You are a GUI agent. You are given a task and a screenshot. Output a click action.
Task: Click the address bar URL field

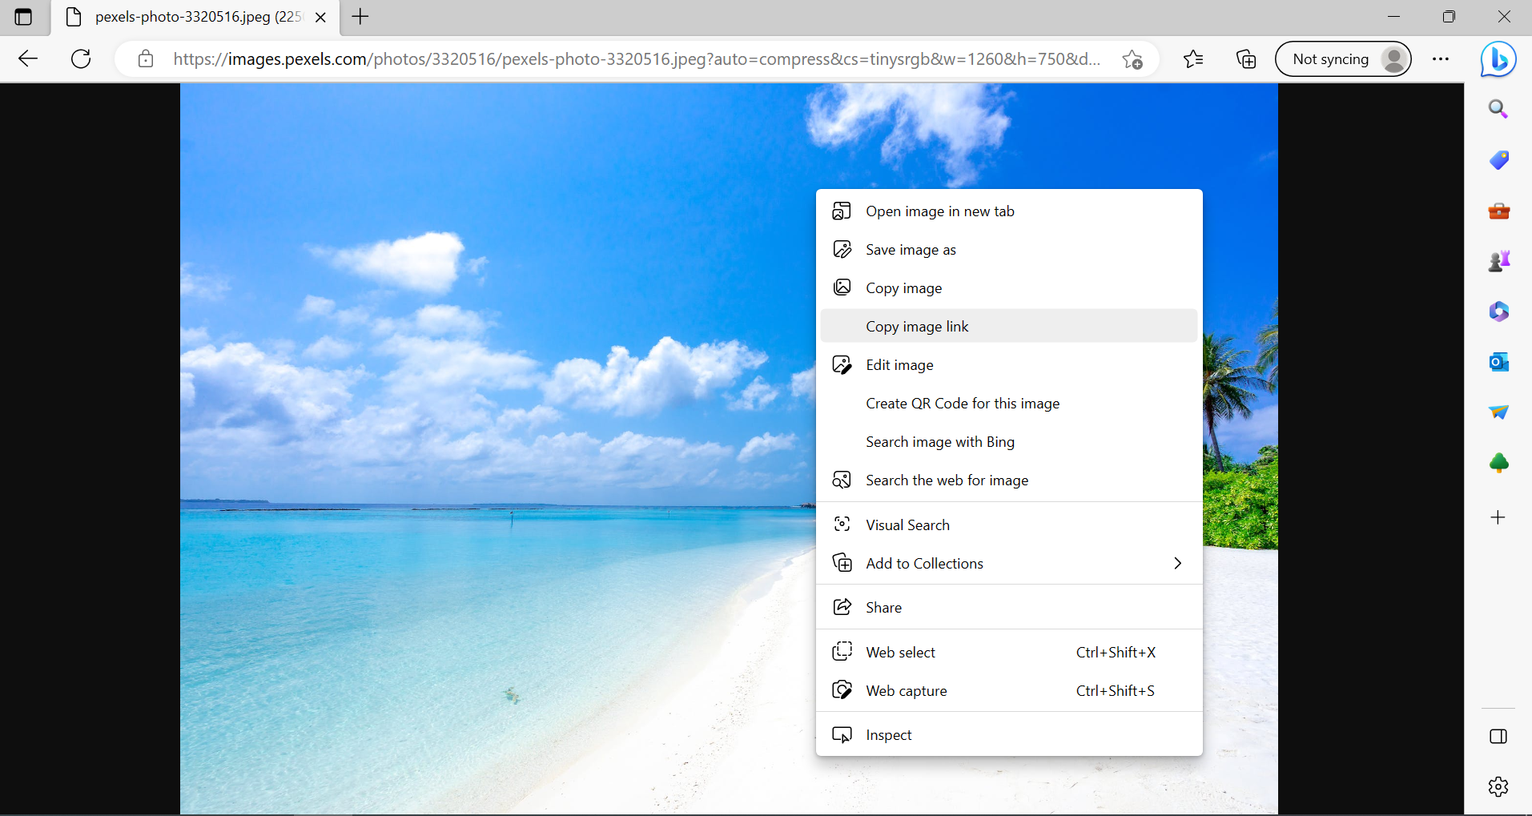click(x=637, y=59)
